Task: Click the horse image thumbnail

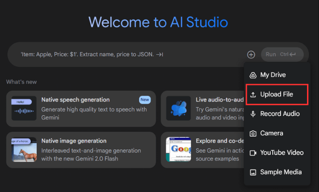Action: coord(24,150)
